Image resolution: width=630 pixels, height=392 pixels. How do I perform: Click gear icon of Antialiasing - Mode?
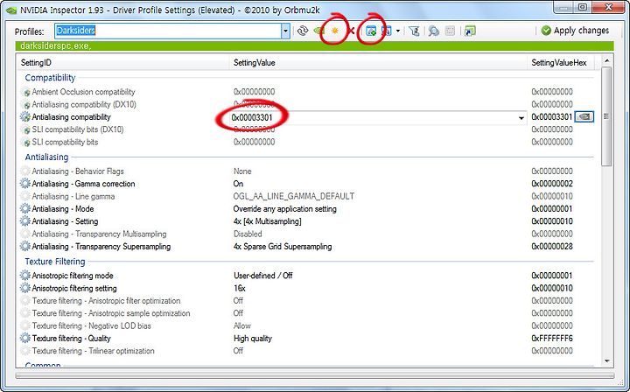24,209
